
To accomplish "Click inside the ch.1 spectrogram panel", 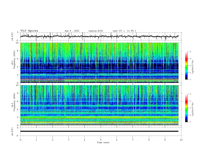I will click(99, 63).
